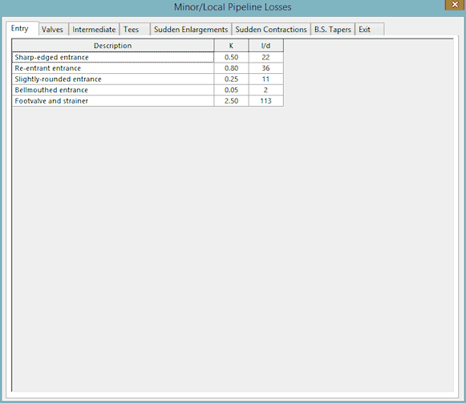Click K value 0.50
The width and height of the screenshot is (466, 403).
(231, 57)
